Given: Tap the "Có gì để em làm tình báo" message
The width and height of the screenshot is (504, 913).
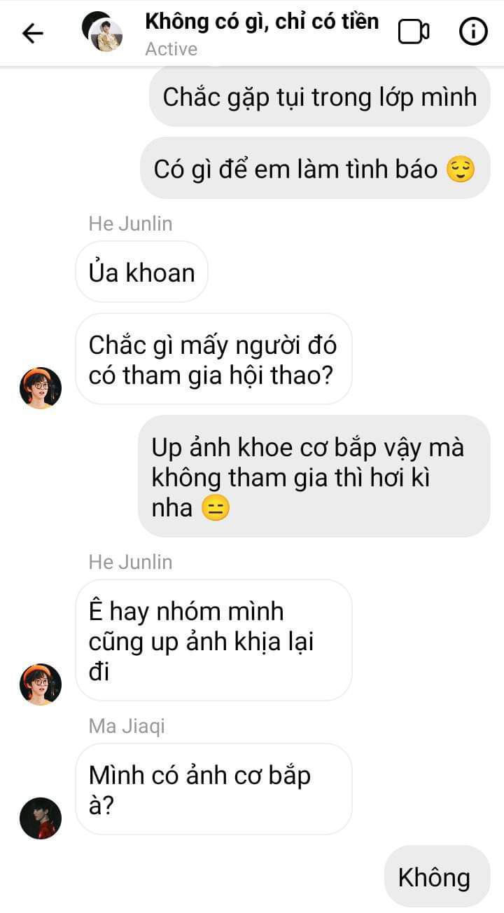Looking at the screenshot, I should pyautogui.click(x=315, y=168).
